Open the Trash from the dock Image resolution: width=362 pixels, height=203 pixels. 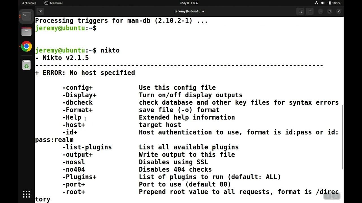click(x=26, y=65)
